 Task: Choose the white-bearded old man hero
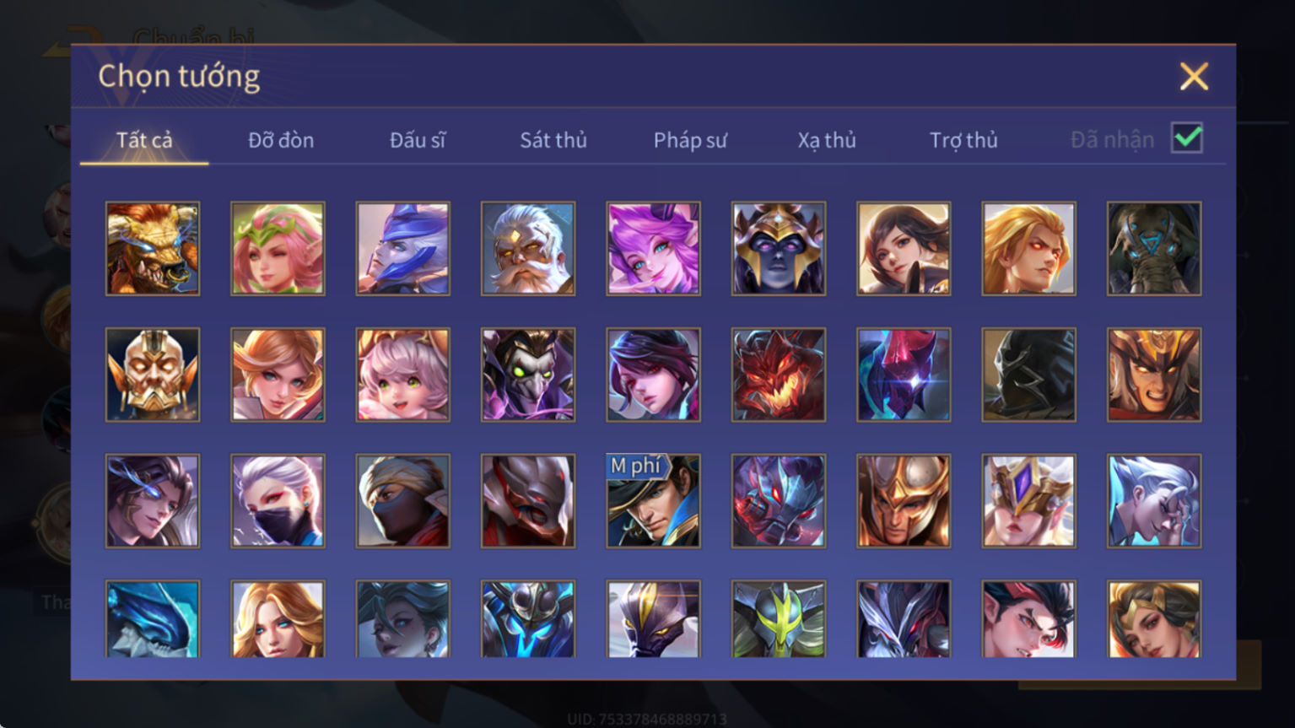point(528,248)
